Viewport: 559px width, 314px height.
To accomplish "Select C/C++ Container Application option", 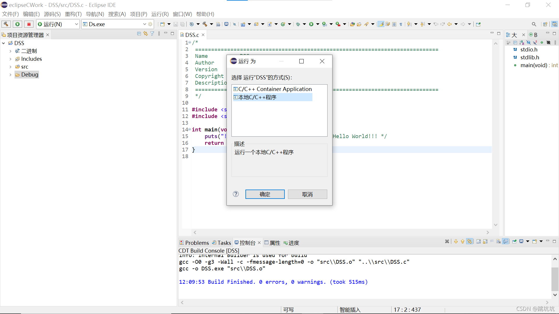I will tap(274, 89).
